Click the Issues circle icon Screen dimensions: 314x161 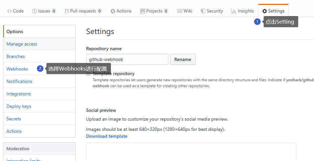click(x=35, y=11)
